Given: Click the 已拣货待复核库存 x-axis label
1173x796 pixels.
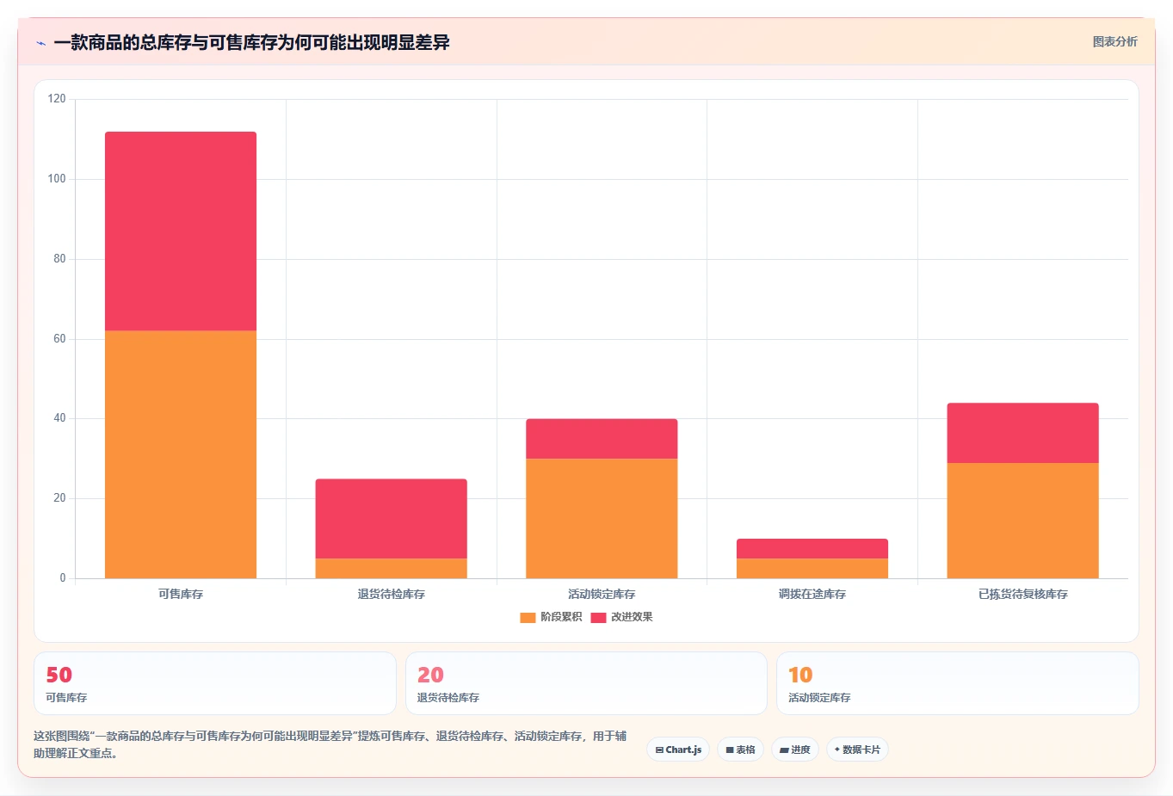Looking at the screenshot, I should point(1022,594).
